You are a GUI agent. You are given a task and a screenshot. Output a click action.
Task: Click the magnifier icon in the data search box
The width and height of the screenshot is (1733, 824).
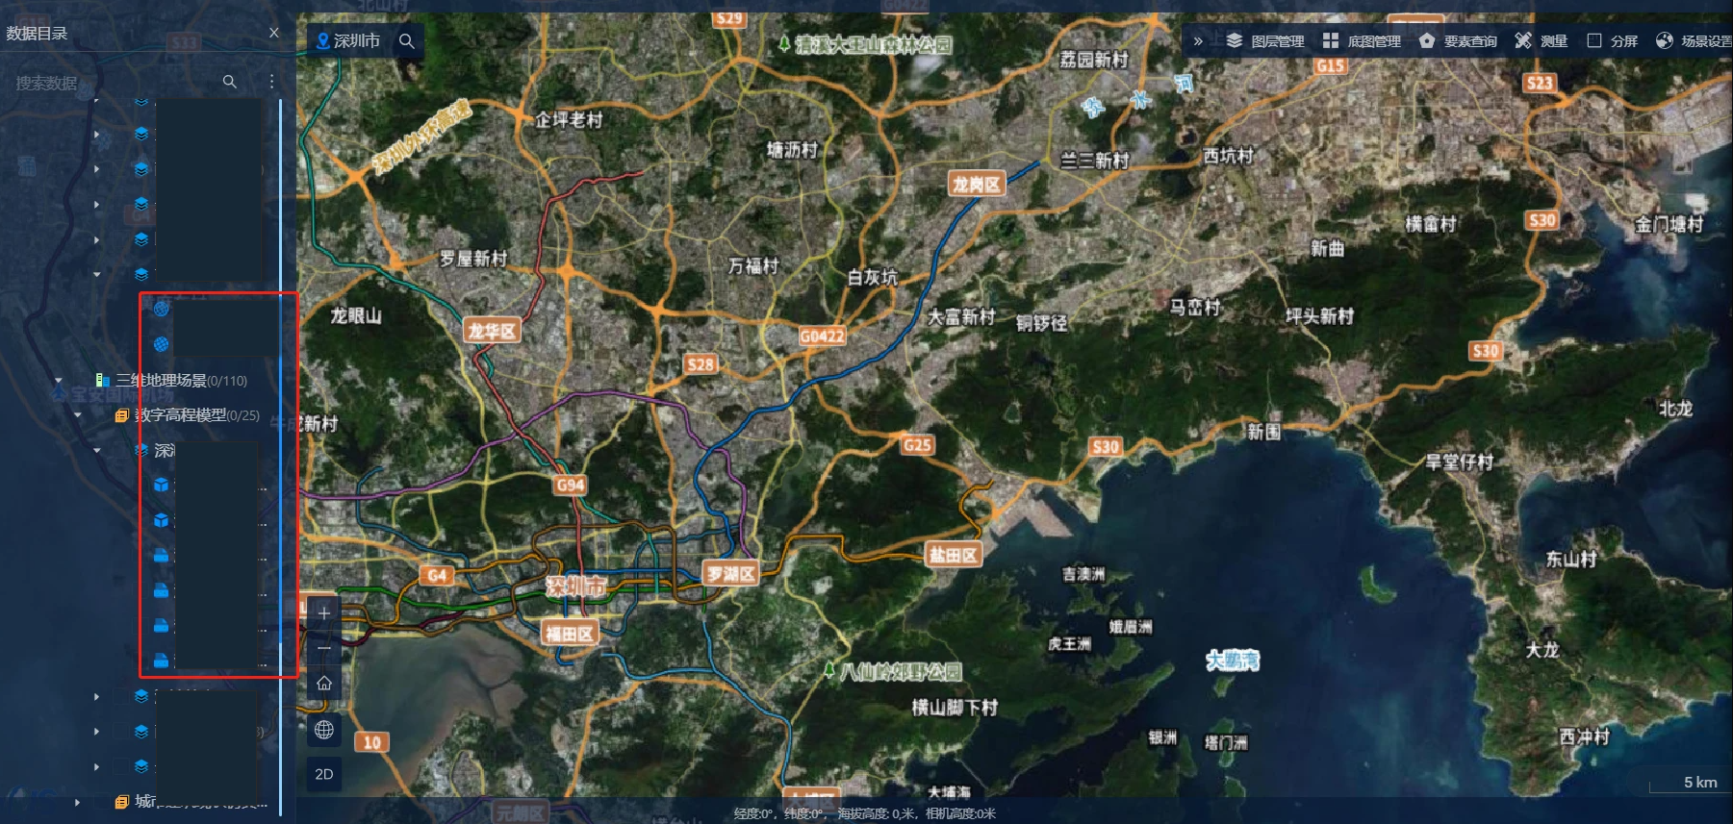229,82
